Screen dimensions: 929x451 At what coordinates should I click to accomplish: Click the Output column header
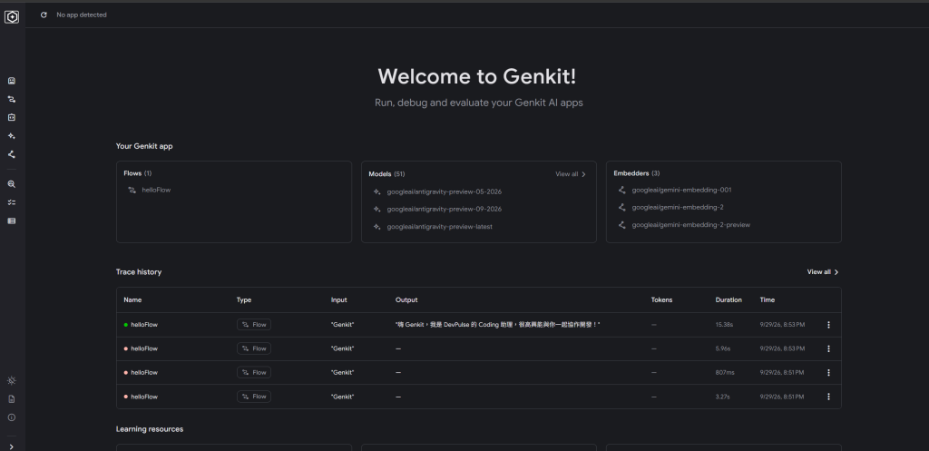(406, 299)
